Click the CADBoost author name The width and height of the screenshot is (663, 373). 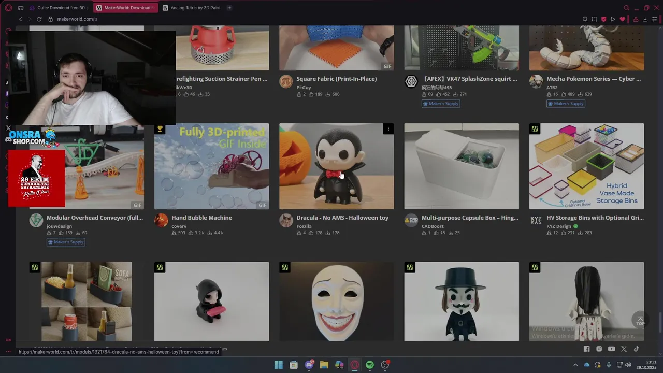433,226
